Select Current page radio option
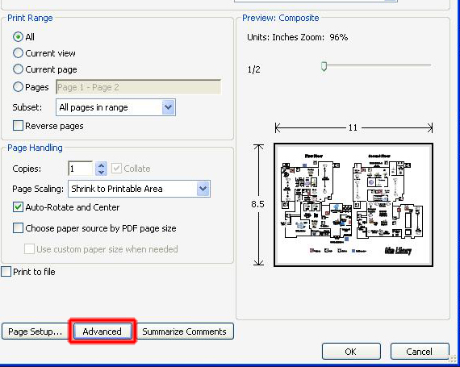Image resolution: width=460 pixels, height=367 pixels. click(18, 69)
